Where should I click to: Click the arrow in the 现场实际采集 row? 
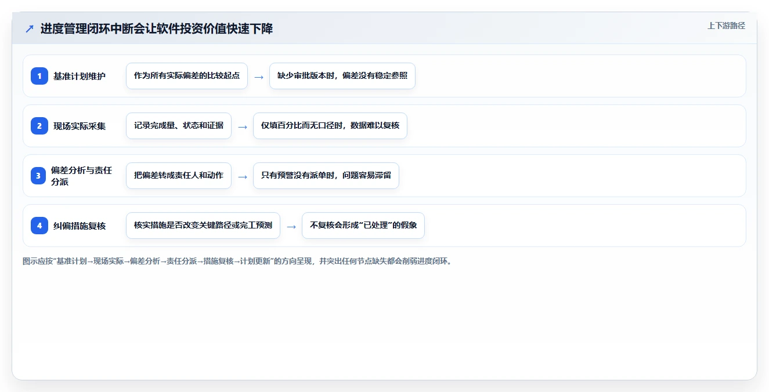coord(243,126)
